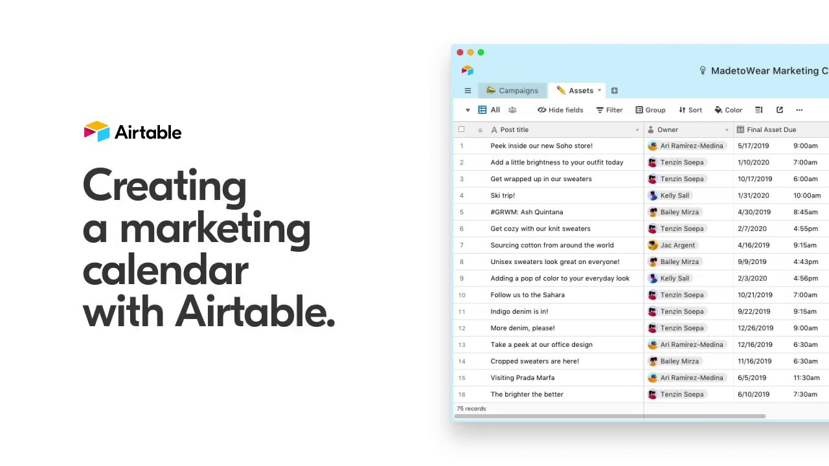Select "Peek inside our new Soho store!" cell
The image size is (829, 466).
click(x=541, y=146)
